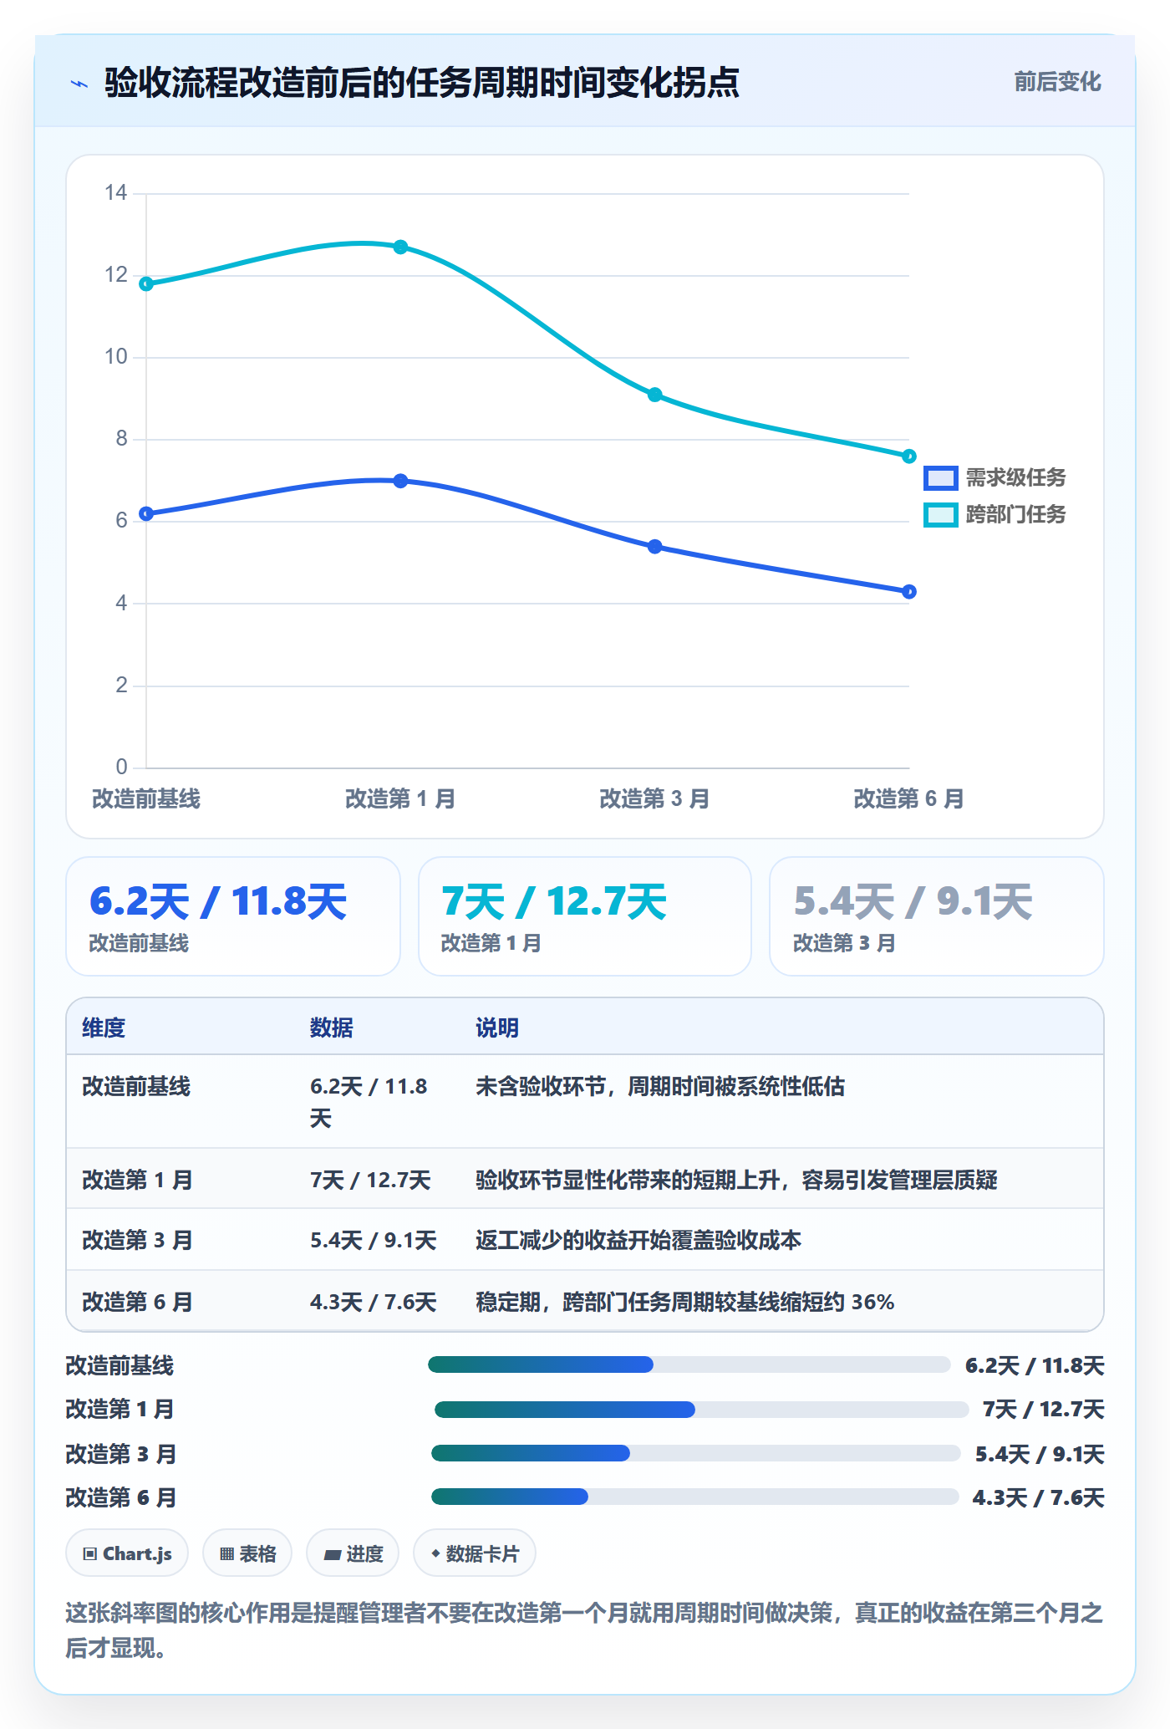Click the cyan 跨部门任务 legend color box
This screenshot has width=1170, height=1729.
click(x=940, y=515)
